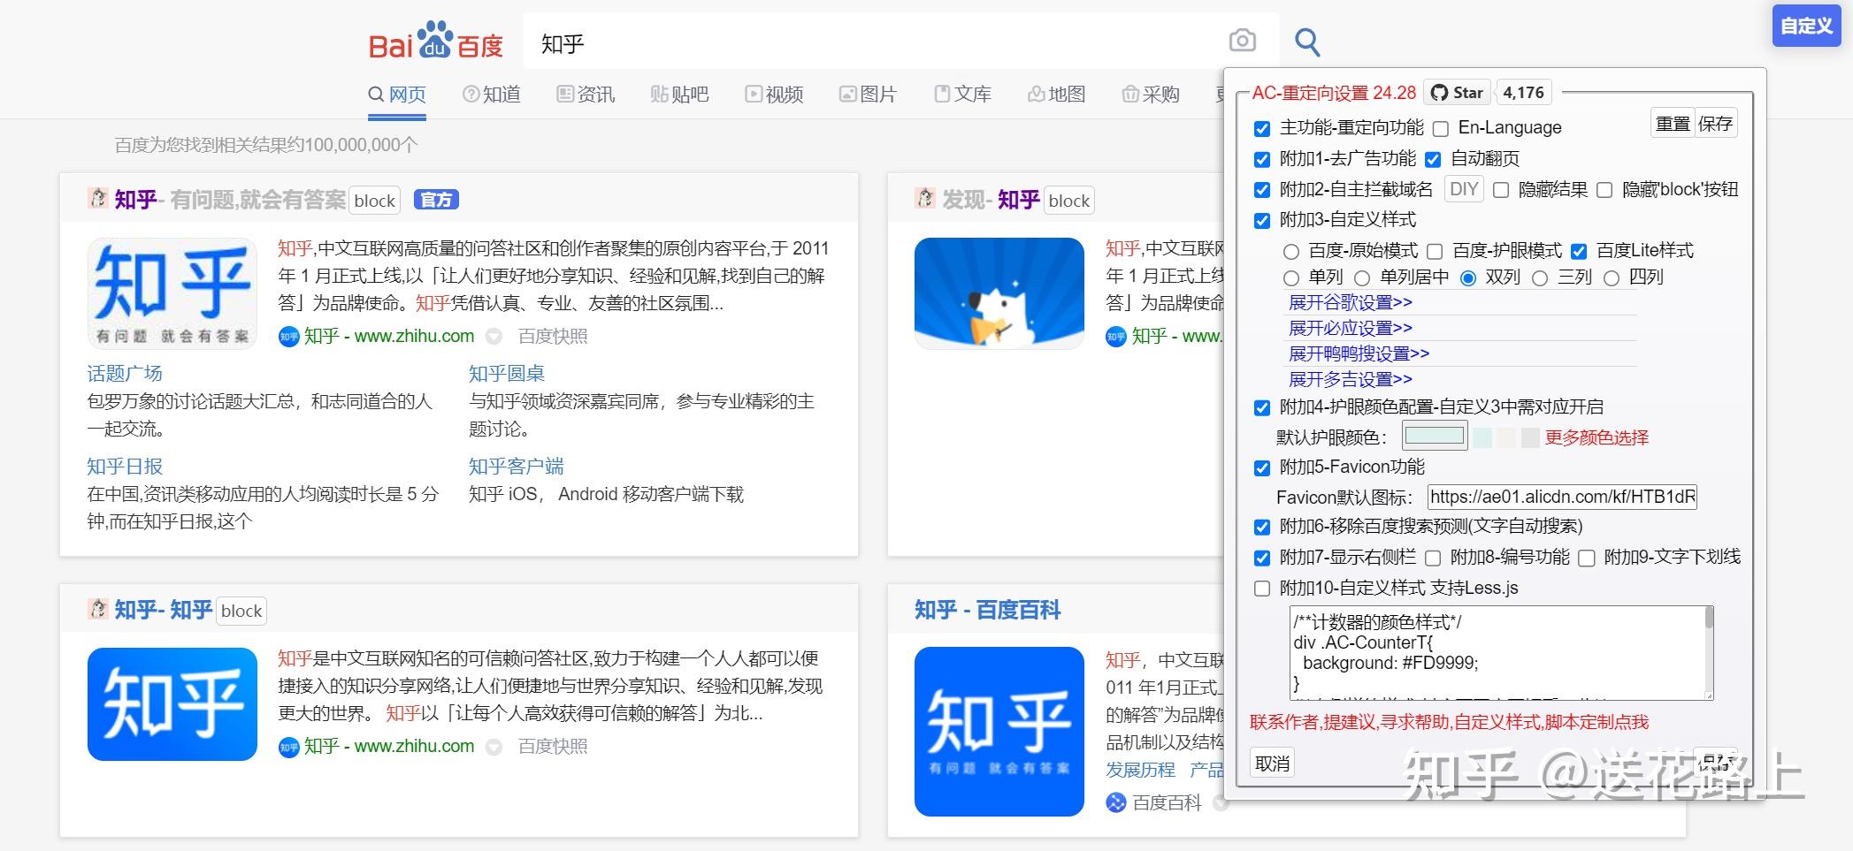Screen dimensions: 1853x851
Task: Click favicon next to '知乎- 知乎' title
Action: pos(97,608)
